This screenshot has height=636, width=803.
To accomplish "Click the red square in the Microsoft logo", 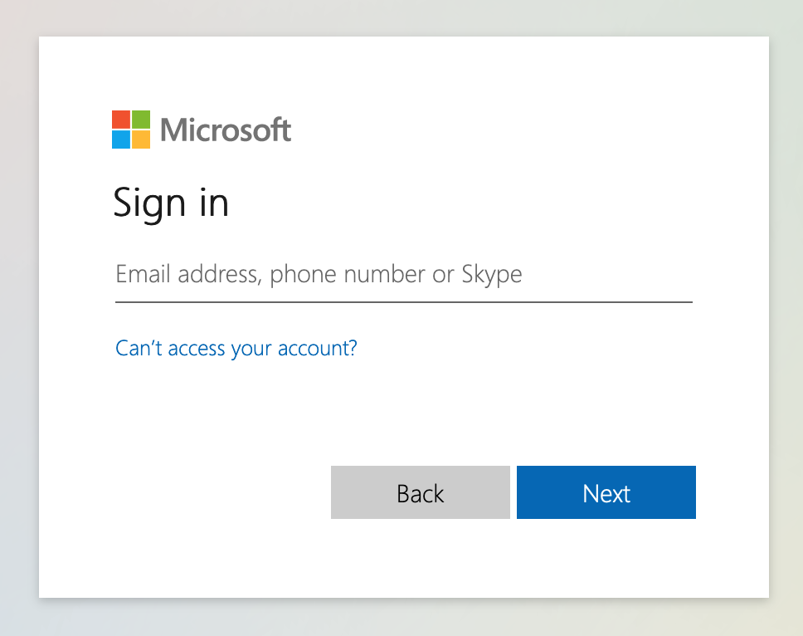I will 121,120.
